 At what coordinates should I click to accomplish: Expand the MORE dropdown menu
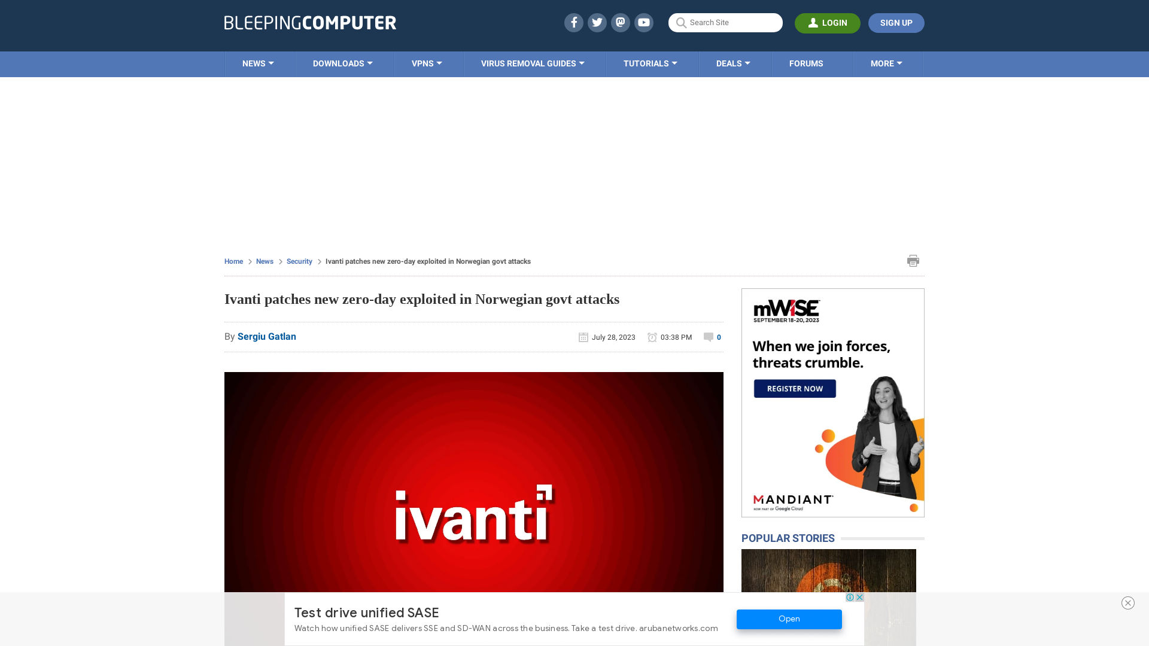886,64
